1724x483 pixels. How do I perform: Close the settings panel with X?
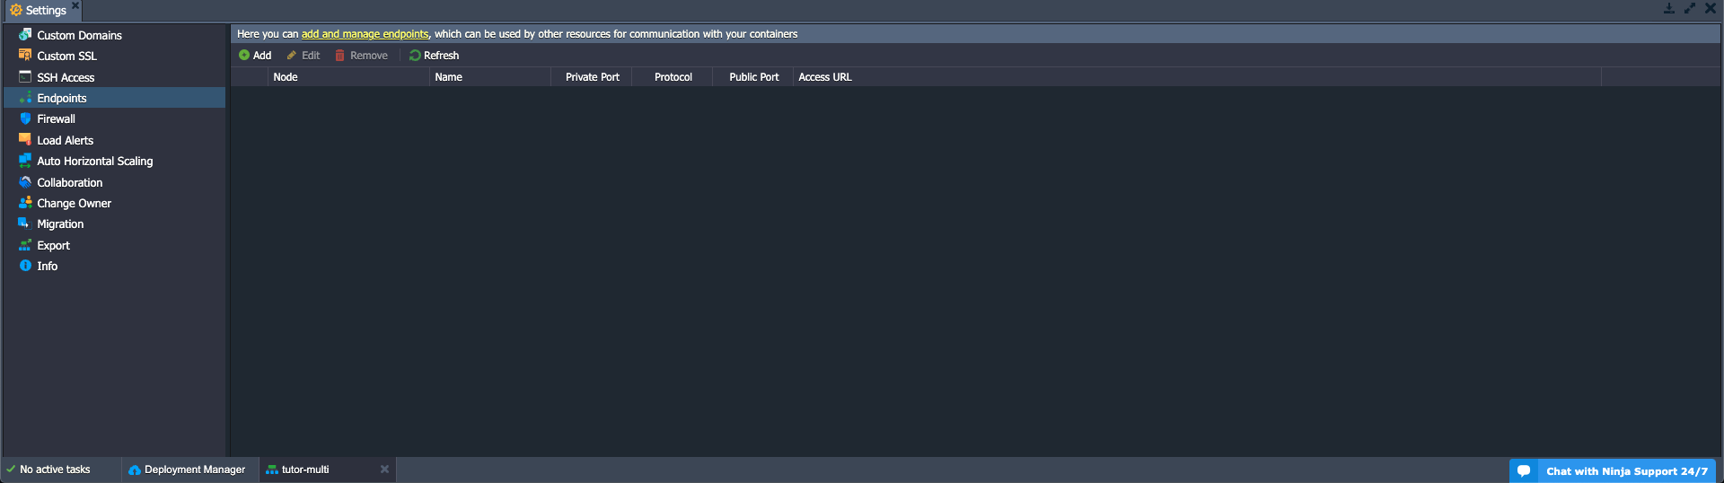tap(1711, 8)
